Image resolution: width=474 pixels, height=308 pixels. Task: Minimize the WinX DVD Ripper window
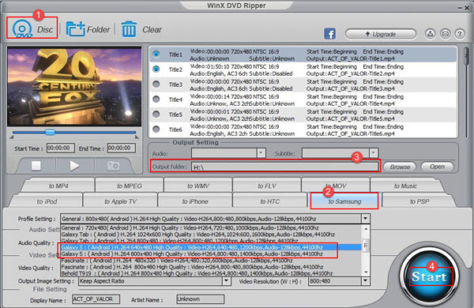tap(460, 8)
